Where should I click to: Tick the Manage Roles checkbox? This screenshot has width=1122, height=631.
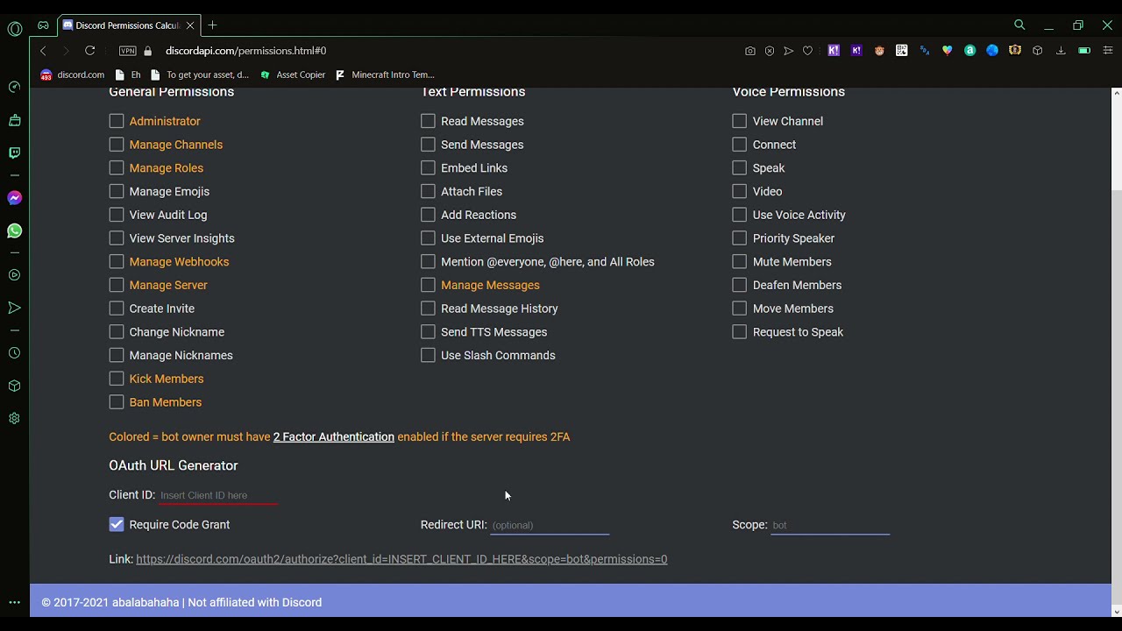[x=117, y=168]
